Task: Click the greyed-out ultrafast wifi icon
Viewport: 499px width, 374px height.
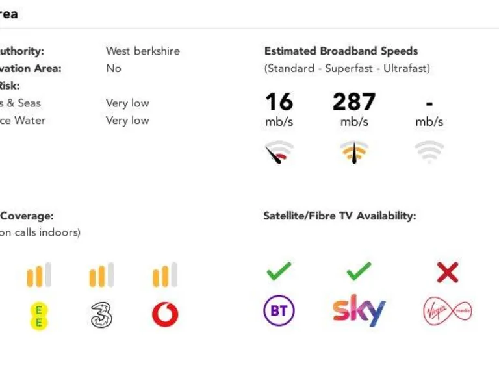Action: point(429,152)
